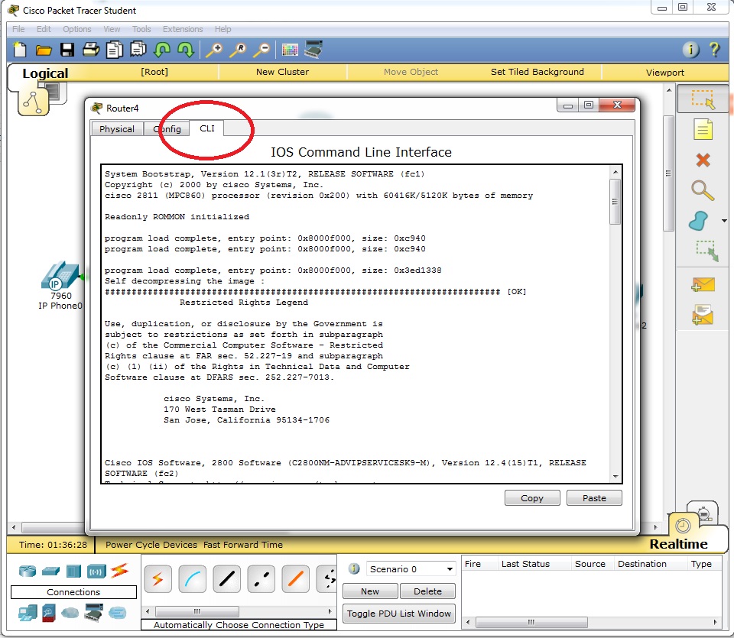Zoom out with magnifier minus icon

point(261,50)
